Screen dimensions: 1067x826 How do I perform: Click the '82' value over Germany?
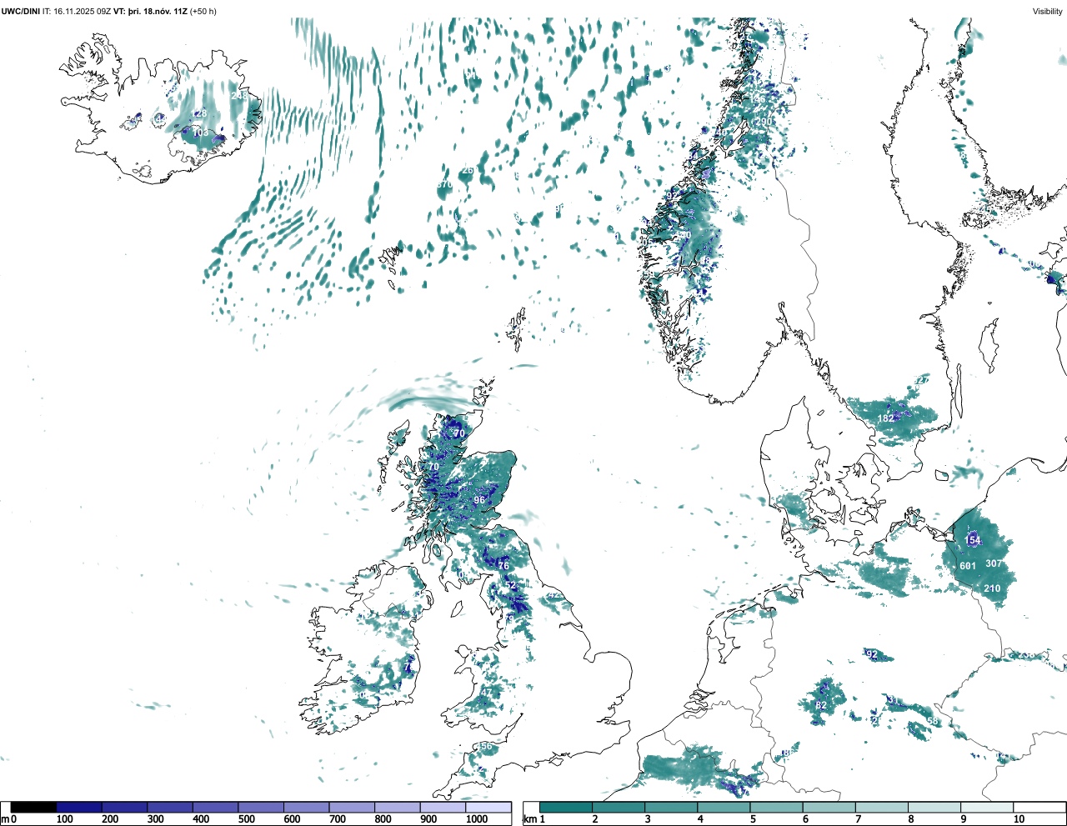click(x=822, y=705)
